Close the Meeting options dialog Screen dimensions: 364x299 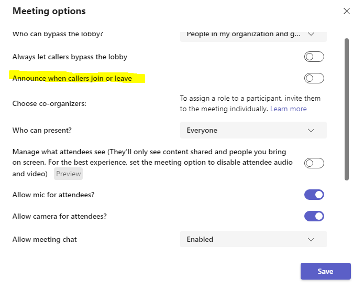pyautogui.click(x=346, y=11)
